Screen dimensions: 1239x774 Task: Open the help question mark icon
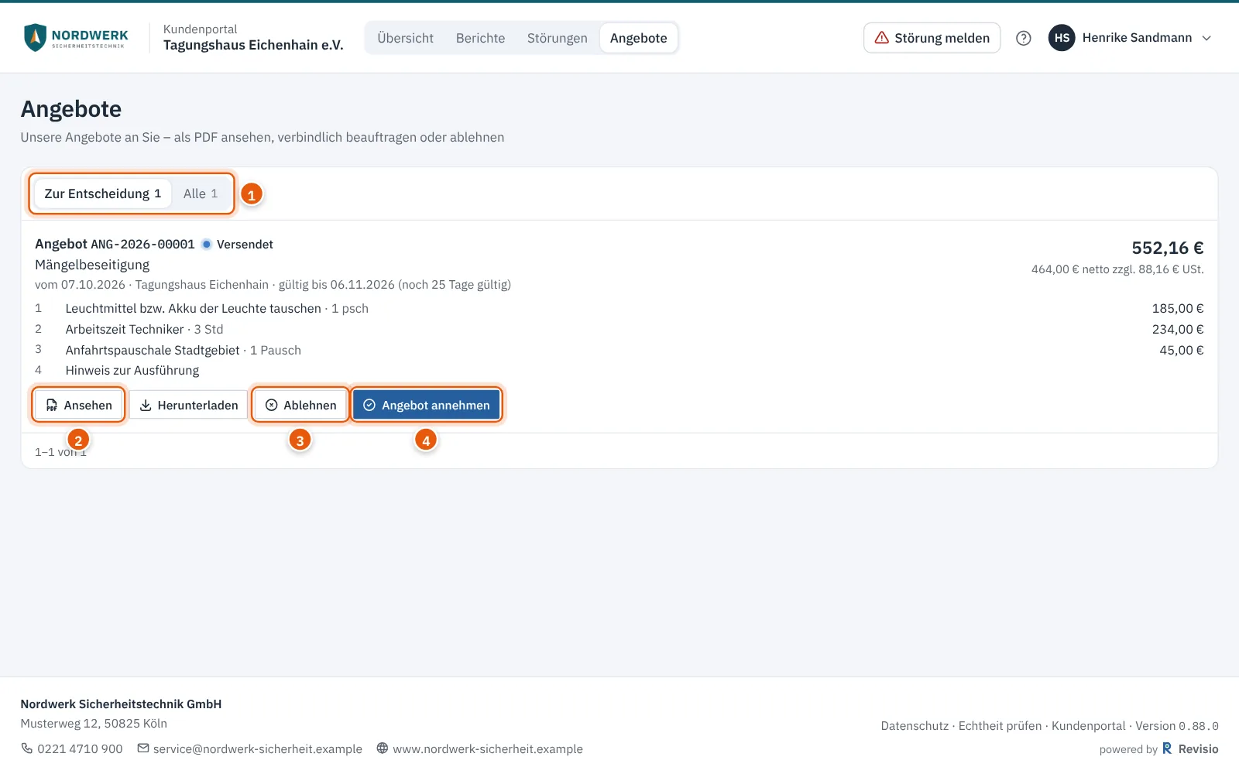1023,38
